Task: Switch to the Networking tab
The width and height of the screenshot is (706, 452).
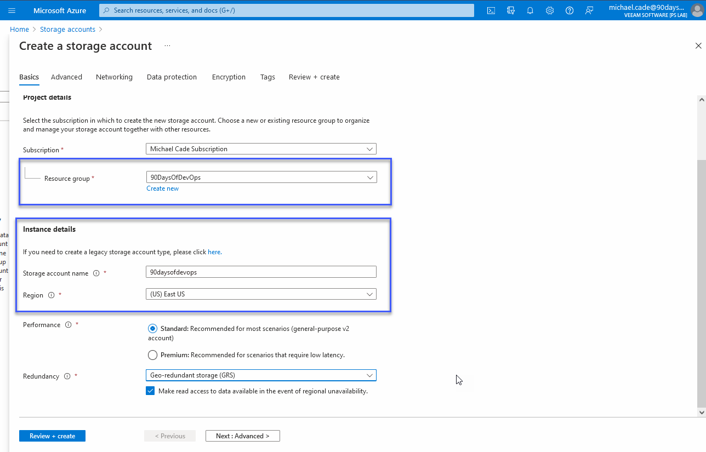Action: pos(114,77)
